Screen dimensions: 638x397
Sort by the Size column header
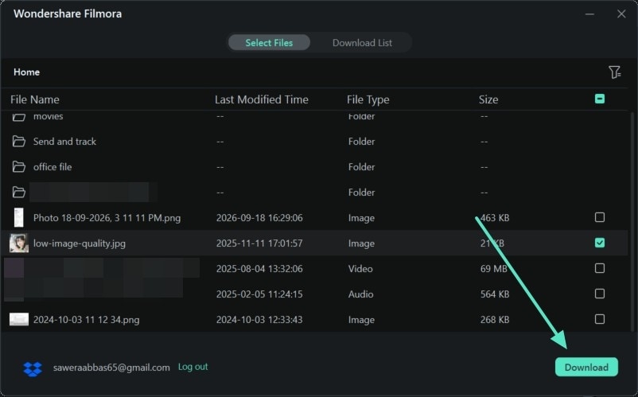click(x=488, y=99)
